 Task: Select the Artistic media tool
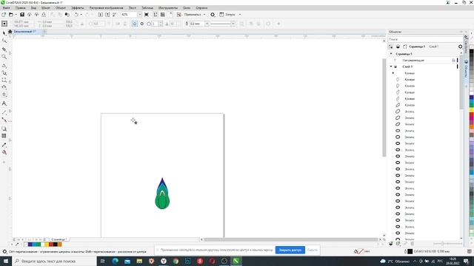click(4, 73)
